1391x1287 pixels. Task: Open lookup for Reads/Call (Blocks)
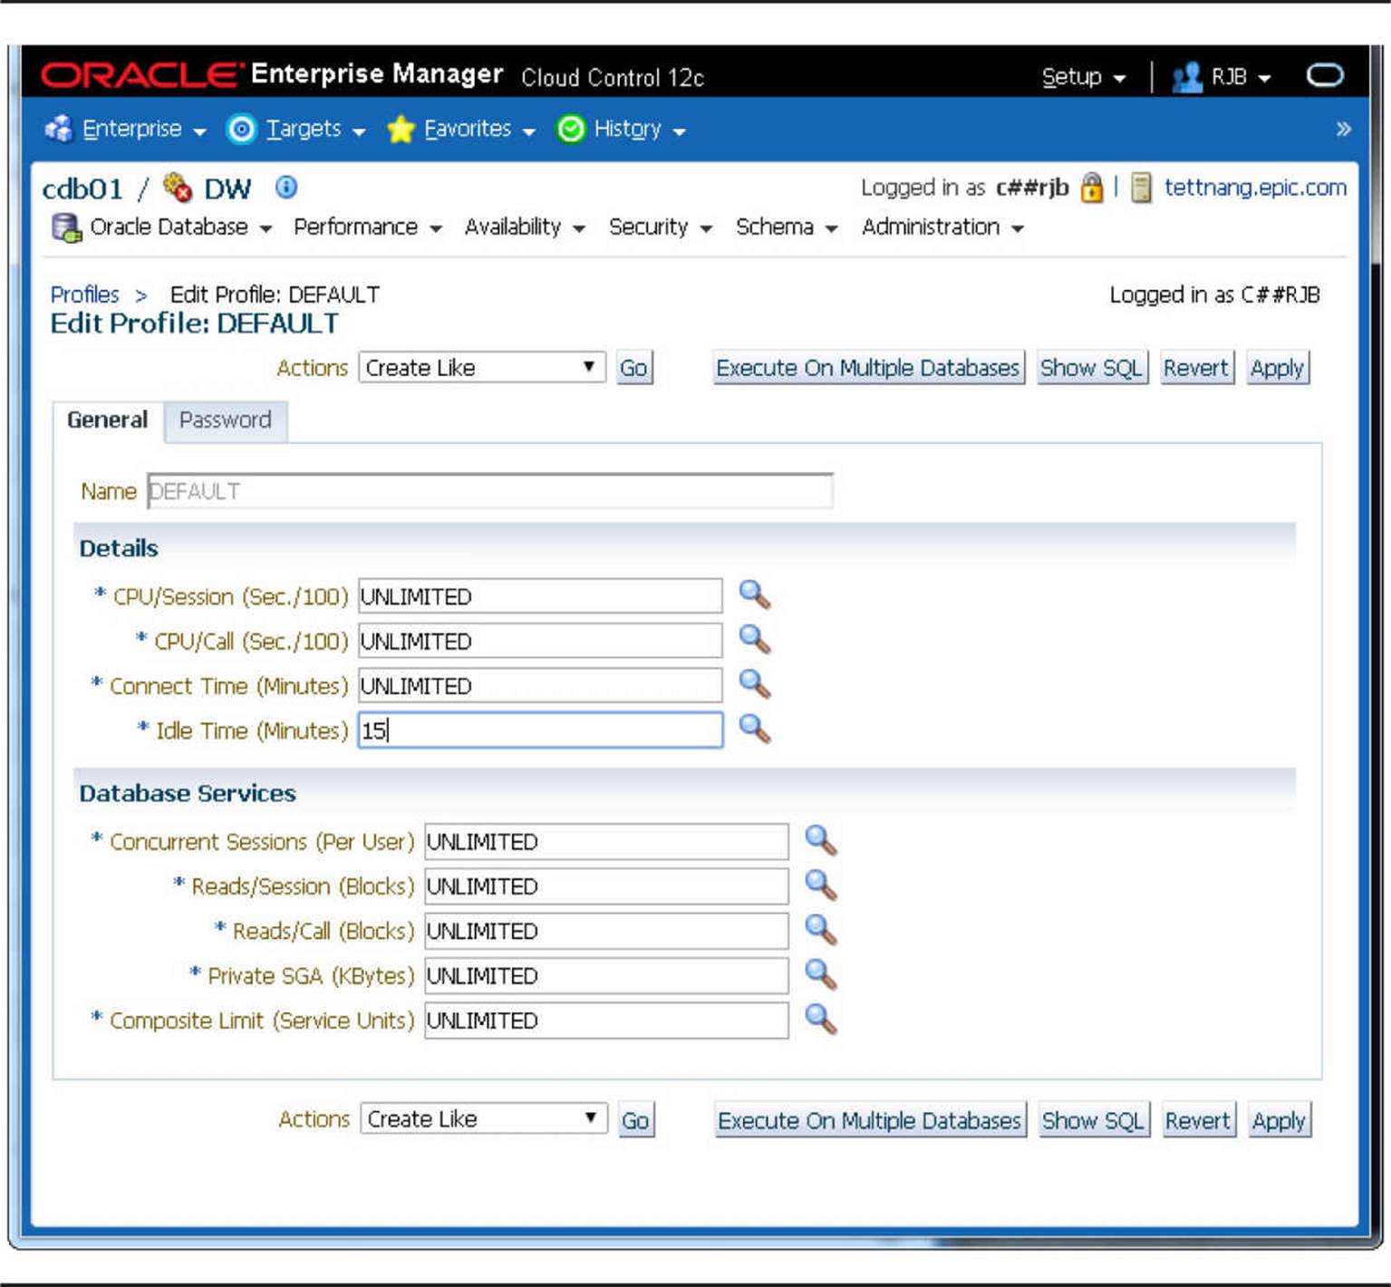click(820, 929)
